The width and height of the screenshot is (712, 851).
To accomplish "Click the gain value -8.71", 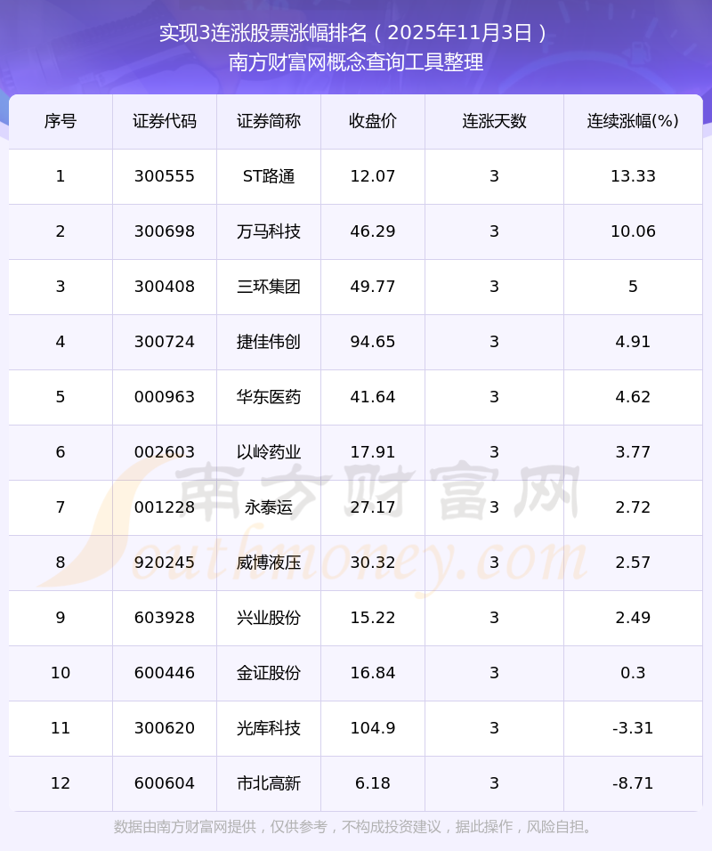I will [x=633, y=783].
